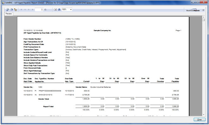Toggle the group tree icon
This screenshot has height=125, width=209.
coord(15,10)
